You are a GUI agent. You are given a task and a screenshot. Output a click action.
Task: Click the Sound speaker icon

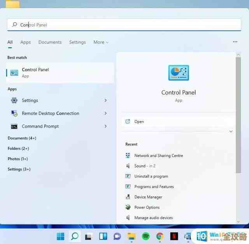(128, 166)
